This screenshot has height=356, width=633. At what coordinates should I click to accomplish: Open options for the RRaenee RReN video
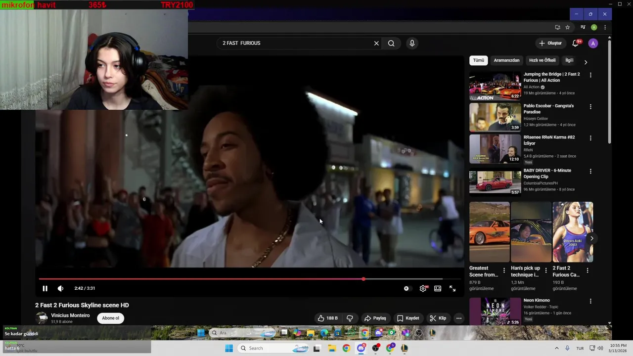590,138
